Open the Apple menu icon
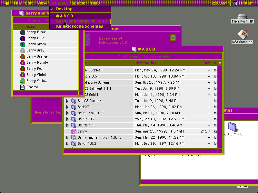This screenshot has width=258, height=193. click(7, 3)
